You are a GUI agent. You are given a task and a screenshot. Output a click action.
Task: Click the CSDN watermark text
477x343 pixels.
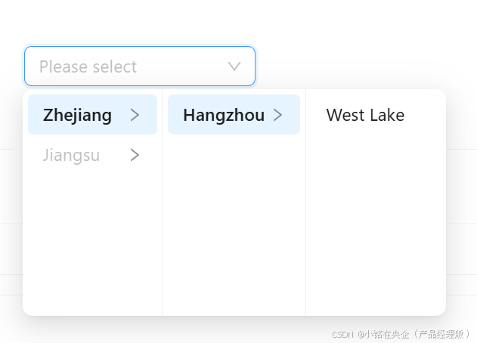[x=343, y=333]
